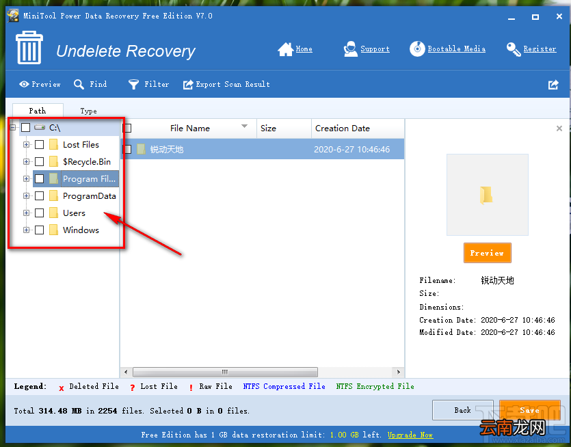This screenshot has height=447, width=571.
Task: Click the 2020-6-27 10:46:46 cell in list
Action: [x=351, y=149]
